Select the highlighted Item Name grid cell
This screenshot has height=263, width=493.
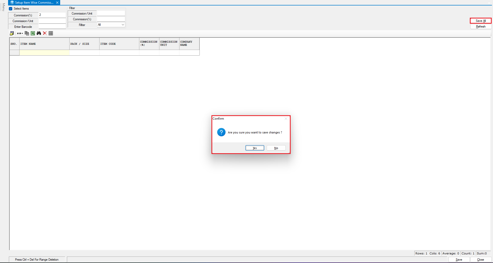point(44,53)
